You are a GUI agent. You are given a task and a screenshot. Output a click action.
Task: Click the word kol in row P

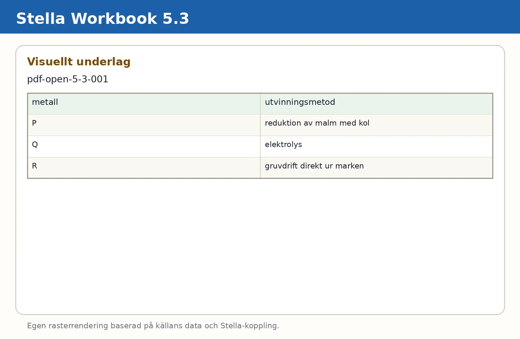[364, 123]
